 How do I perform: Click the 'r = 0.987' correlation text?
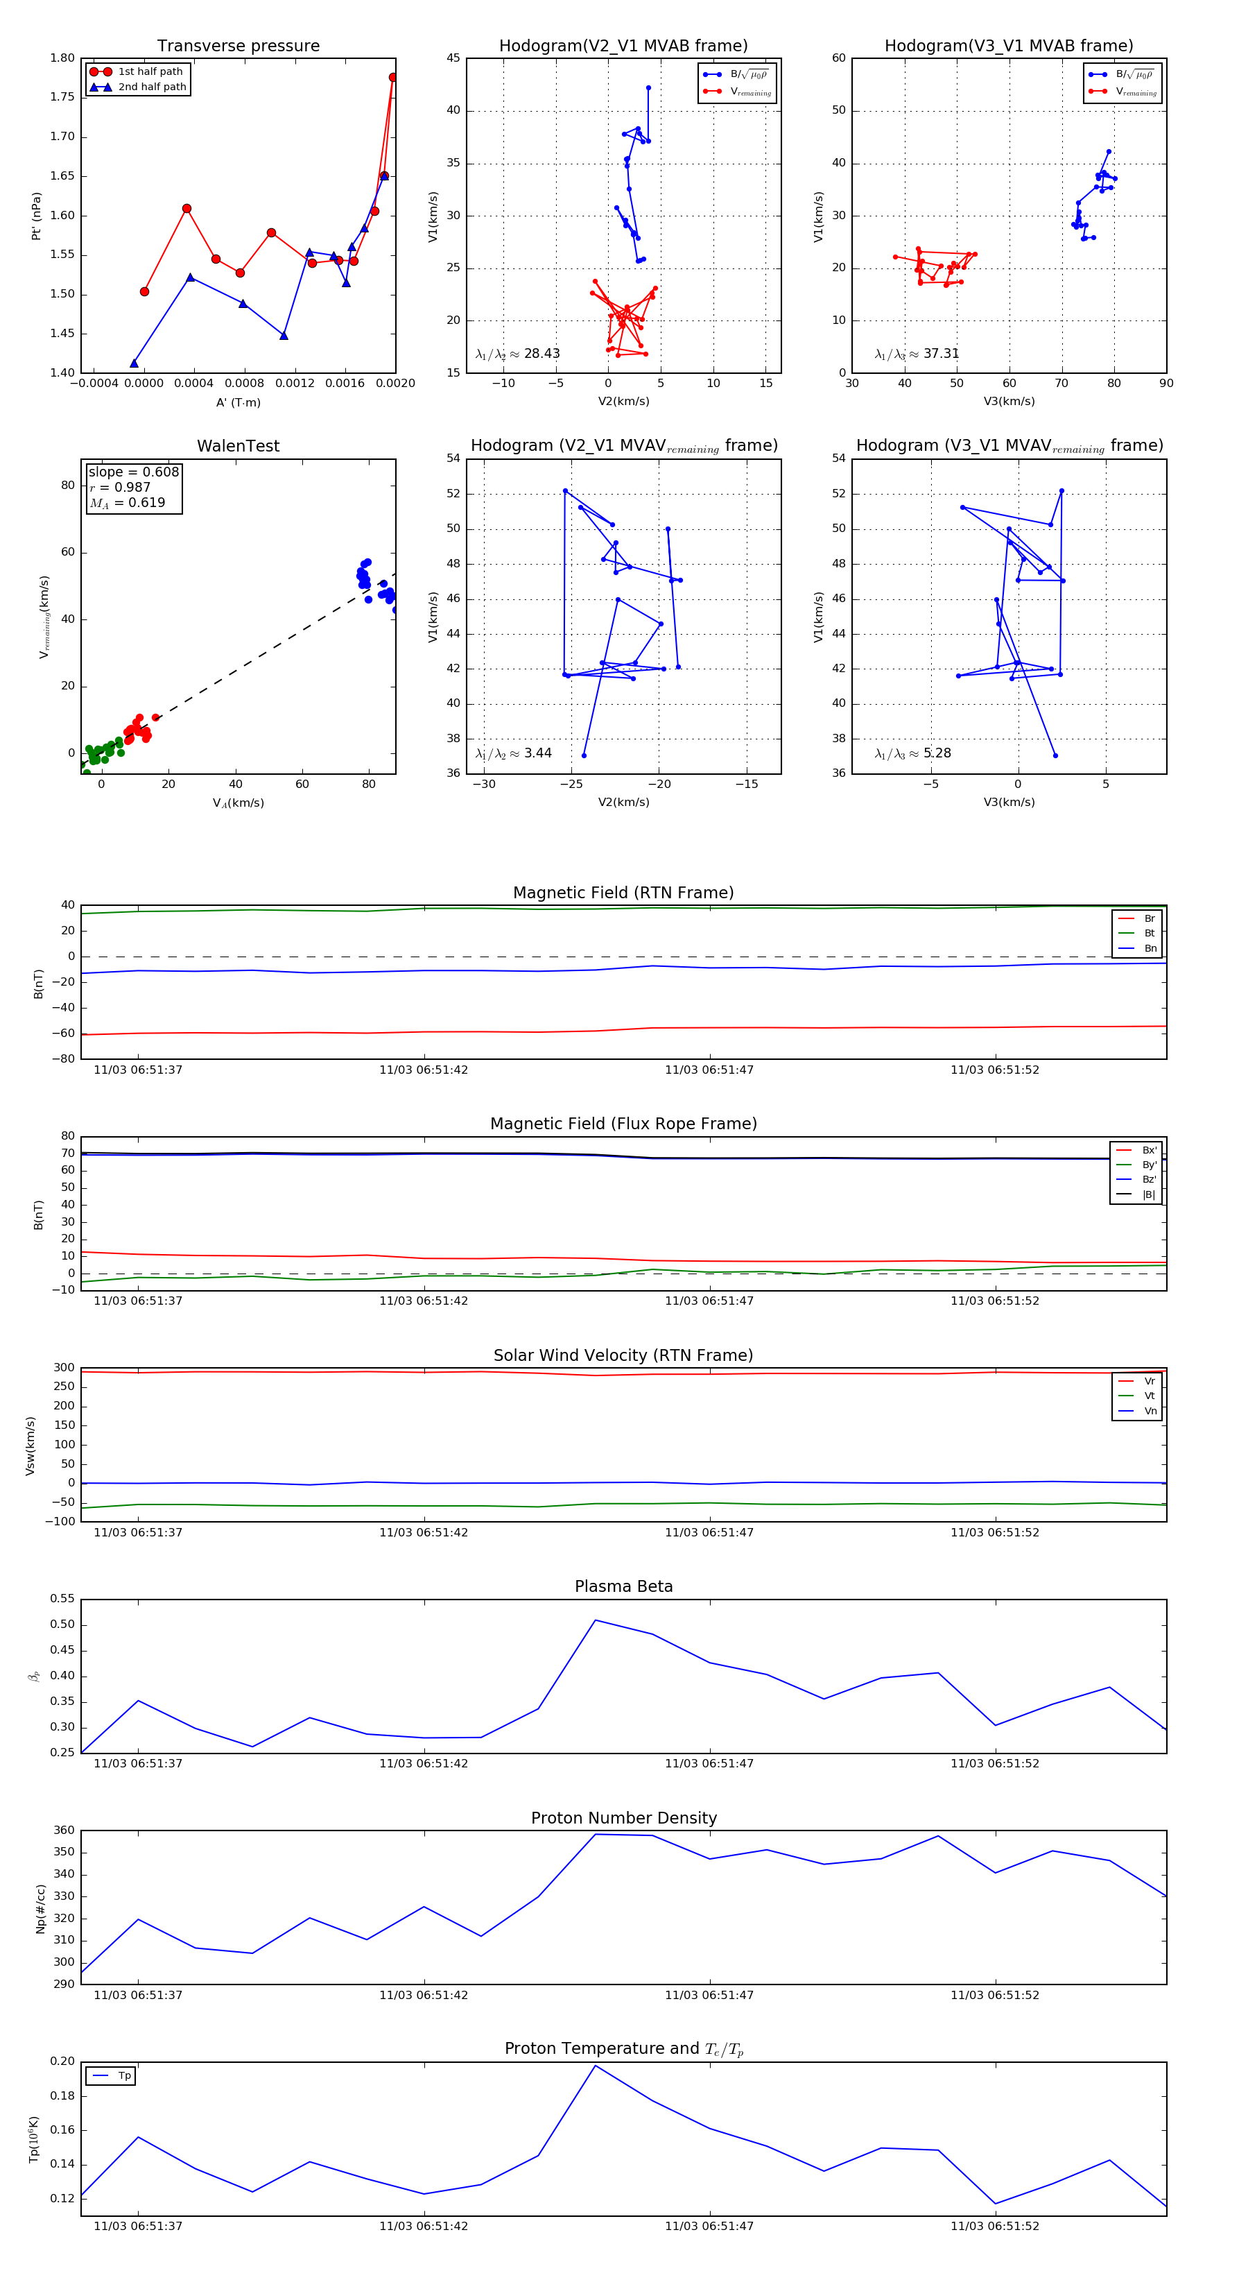click(120, 487)
